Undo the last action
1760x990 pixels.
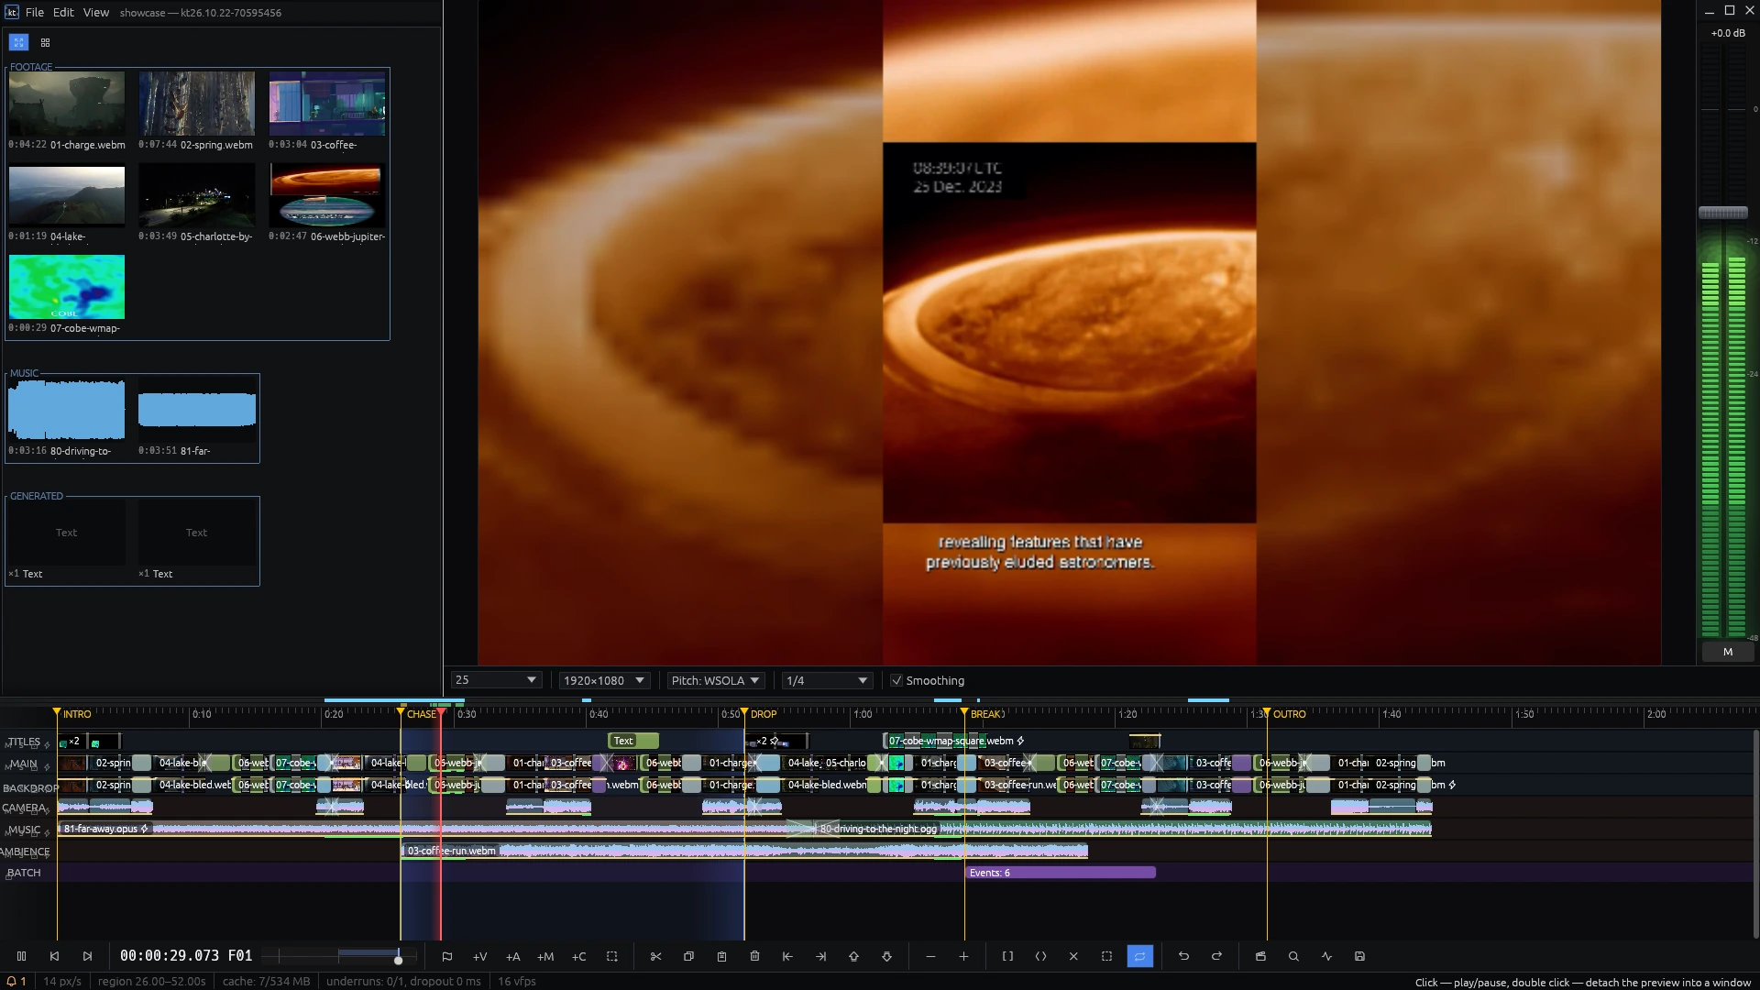1183,956
